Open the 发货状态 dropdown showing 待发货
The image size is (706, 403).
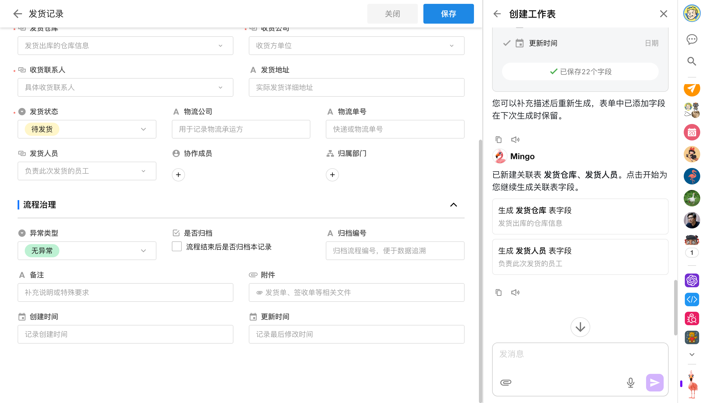tap(87, 129)
